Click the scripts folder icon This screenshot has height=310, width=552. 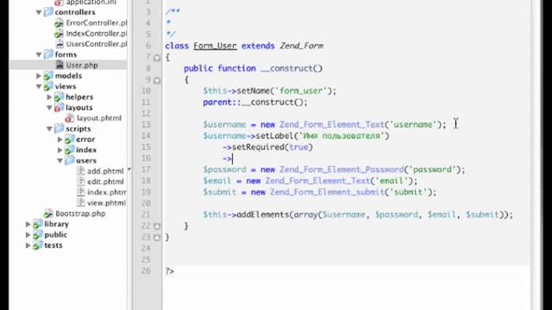(60, 128)
